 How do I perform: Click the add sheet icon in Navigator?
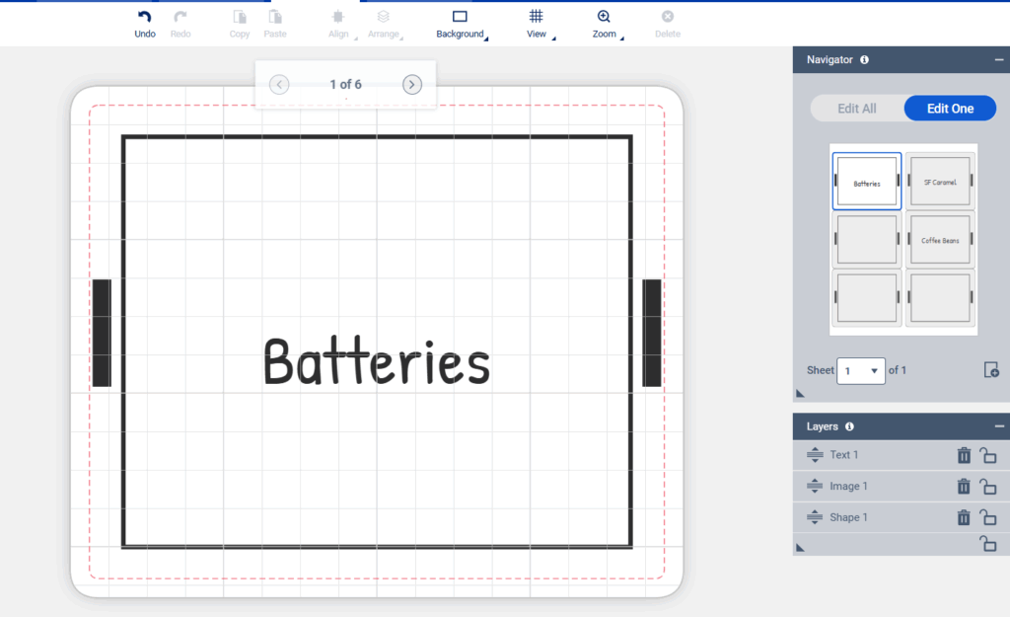(991, 370)
